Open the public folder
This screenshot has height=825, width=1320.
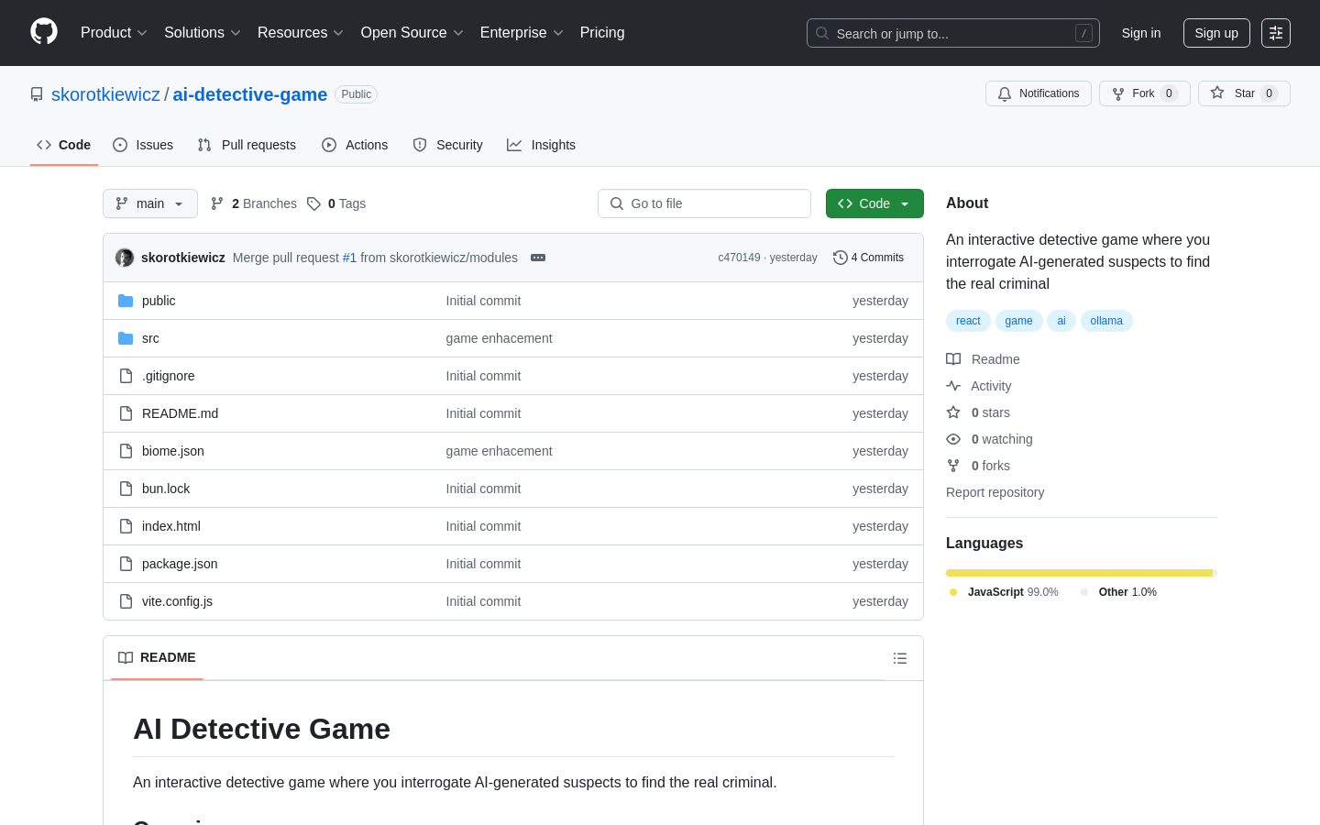[159, 301]
